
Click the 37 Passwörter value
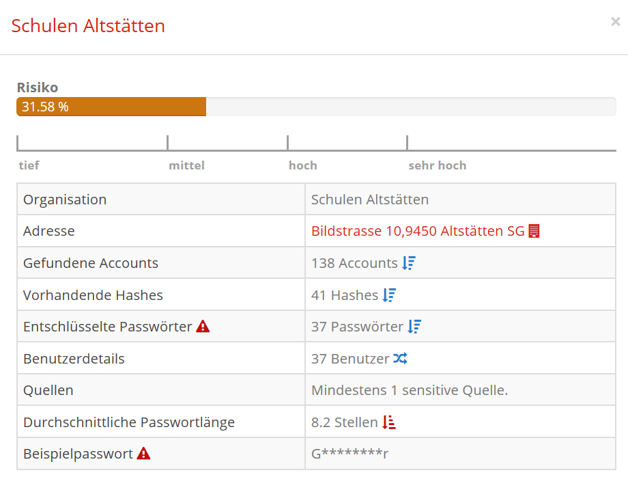coord(357,327)
